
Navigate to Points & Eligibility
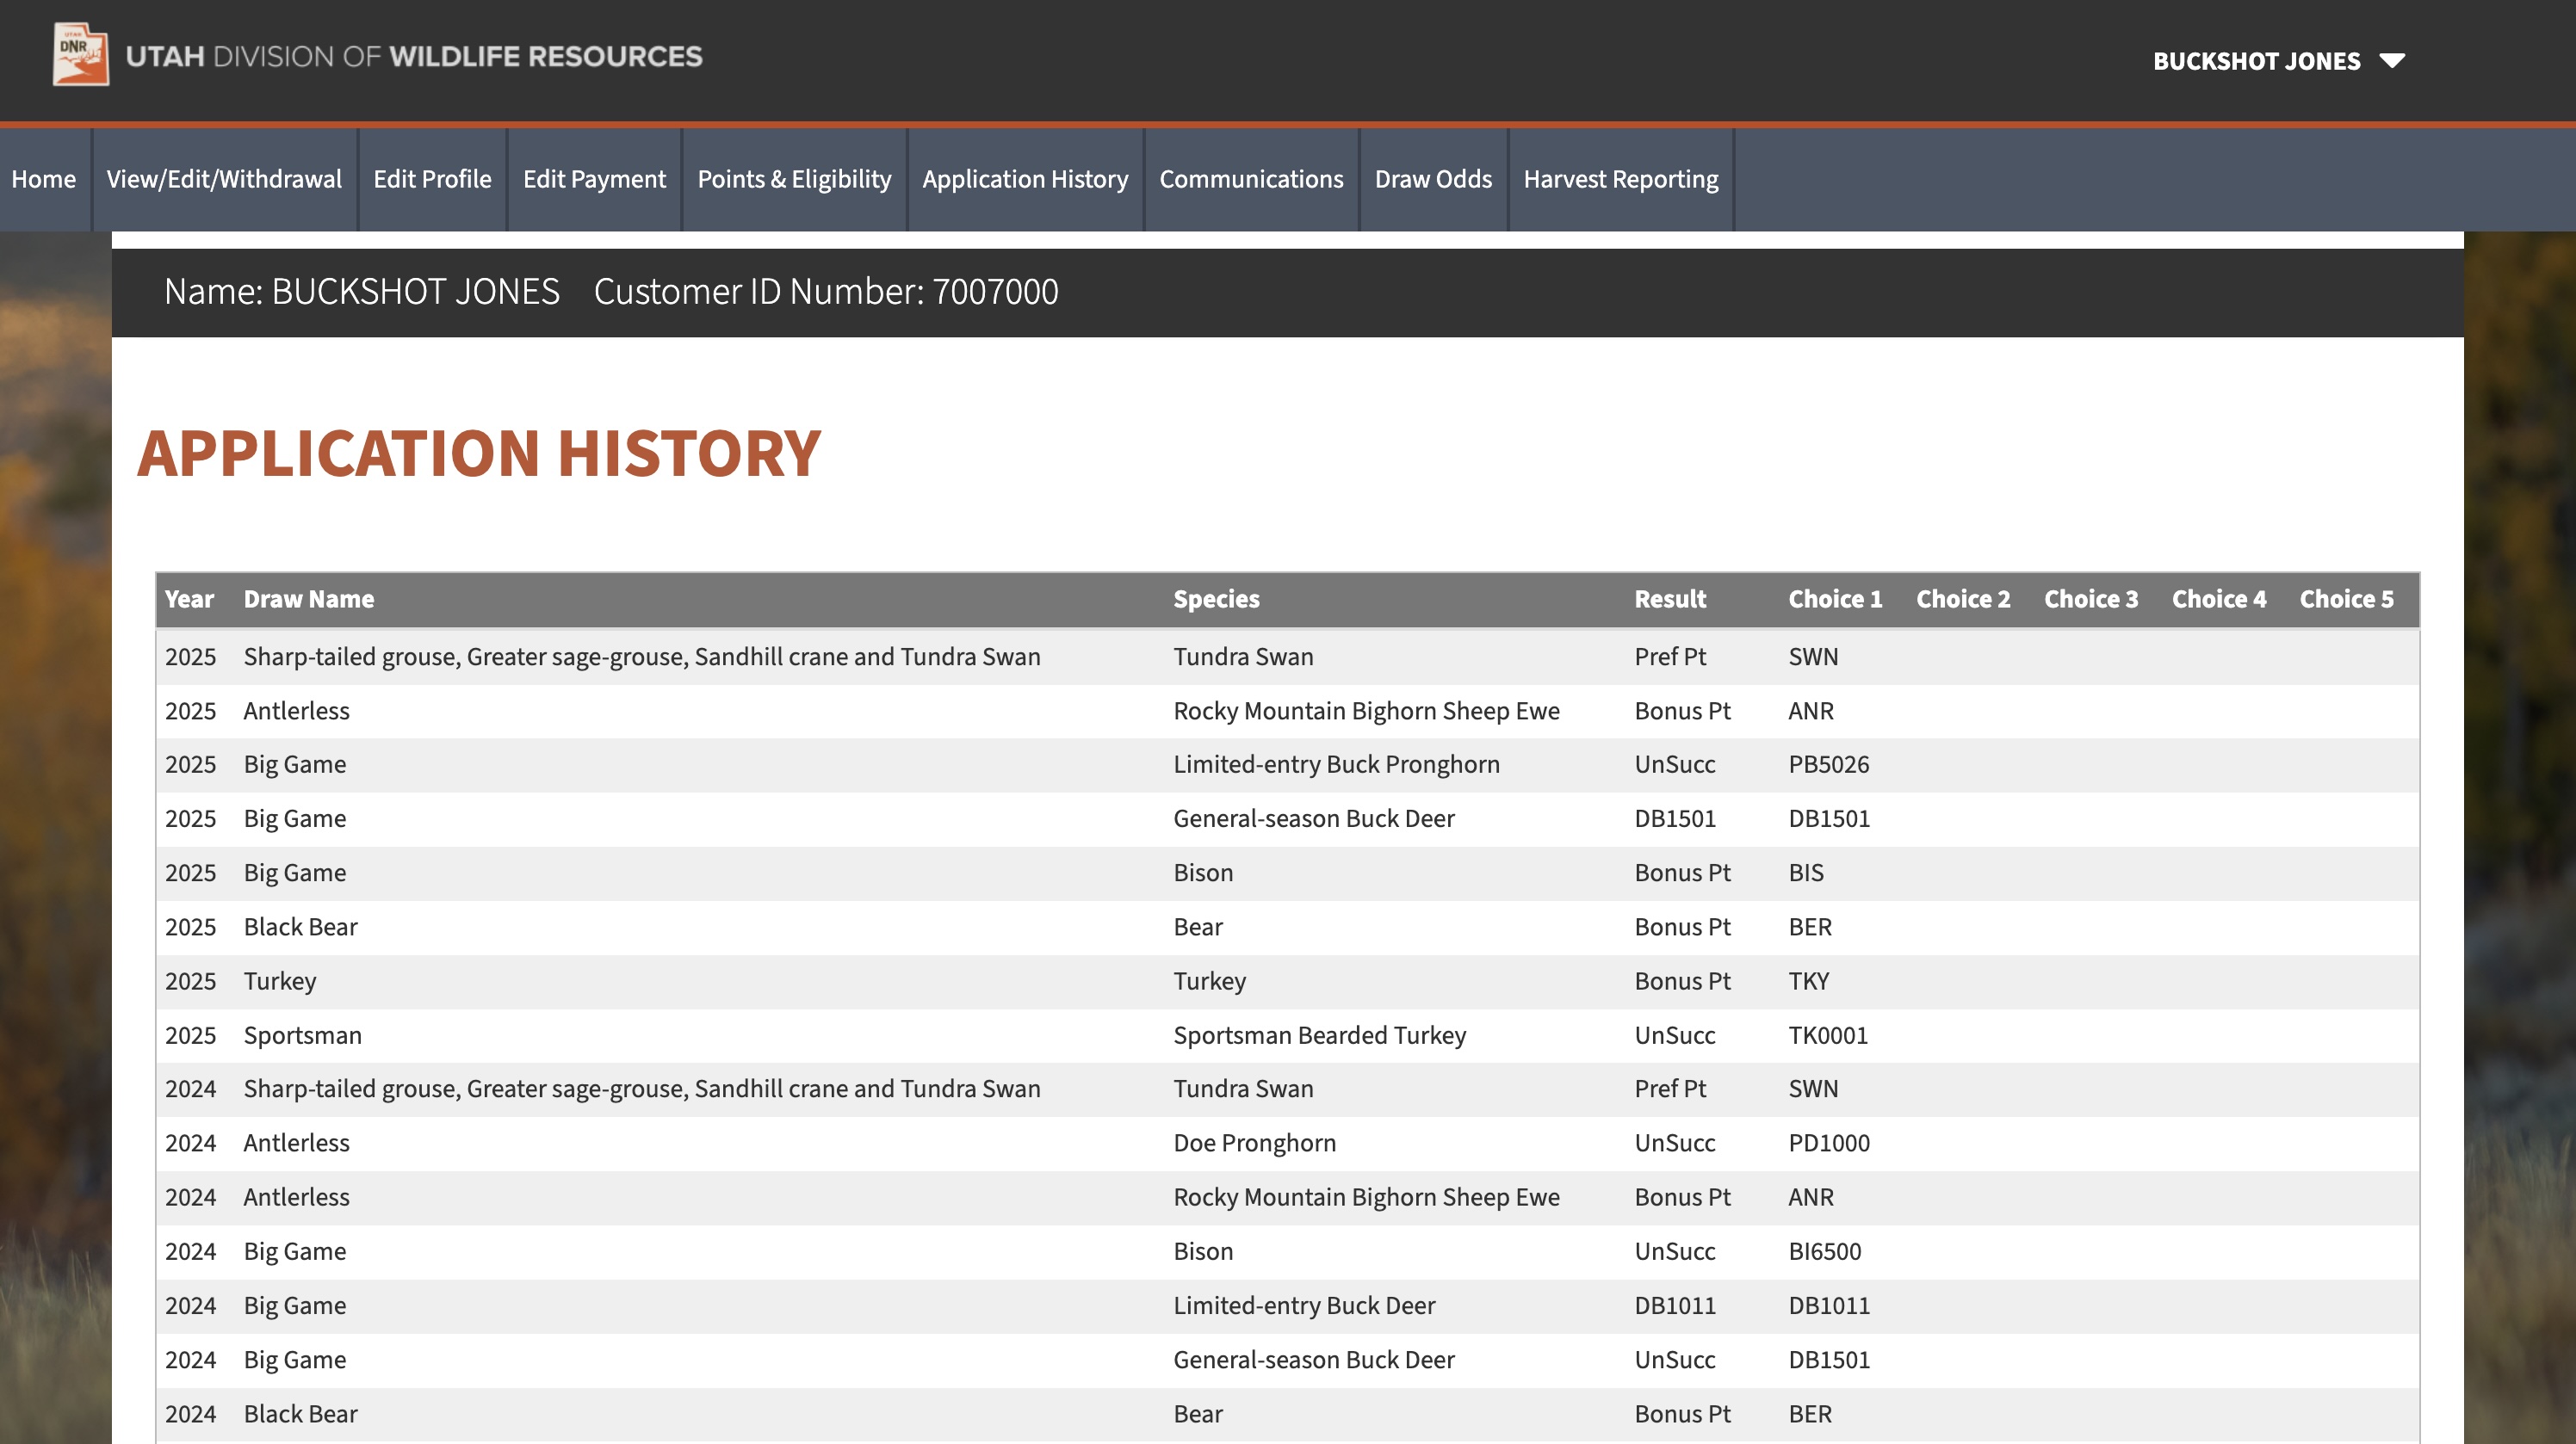click(x=794, y=179)
